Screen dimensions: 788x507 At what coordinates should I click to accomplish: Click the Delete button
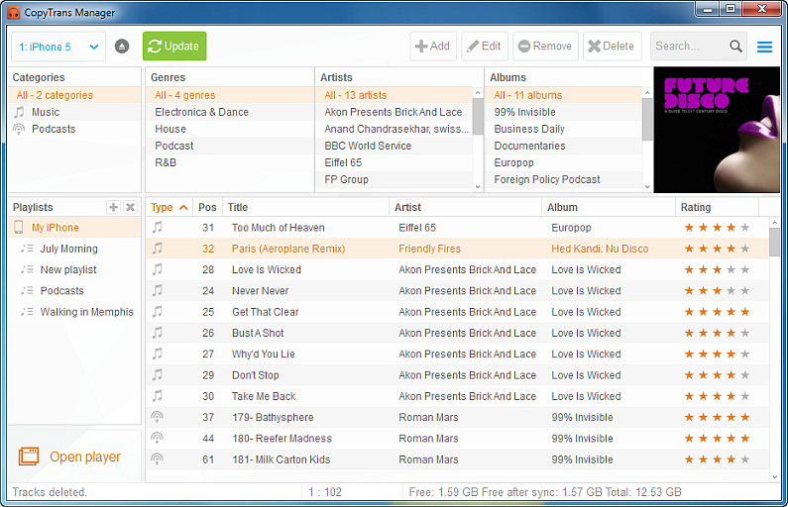613,47
